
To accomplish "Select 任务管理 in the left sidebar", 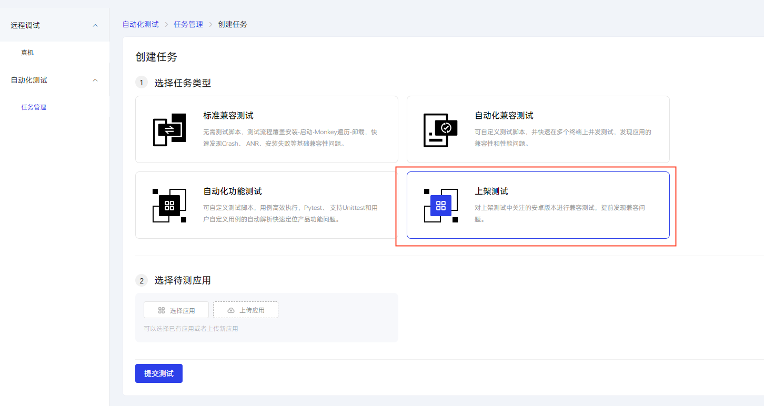I will 34,107.
